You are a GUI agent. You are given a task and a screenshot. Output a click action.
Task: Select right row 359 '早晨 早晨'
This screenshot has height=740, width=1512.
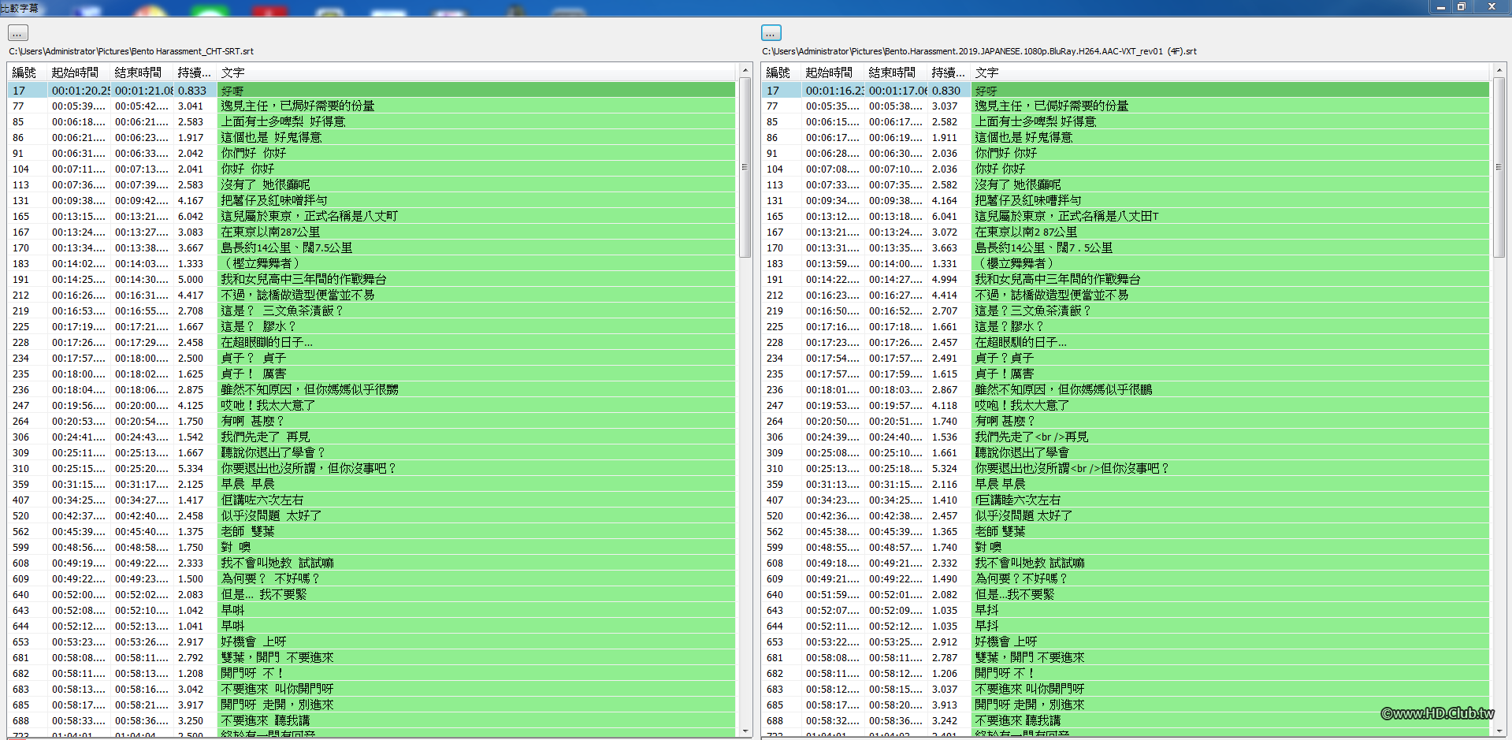click(x=1125, y=484)
